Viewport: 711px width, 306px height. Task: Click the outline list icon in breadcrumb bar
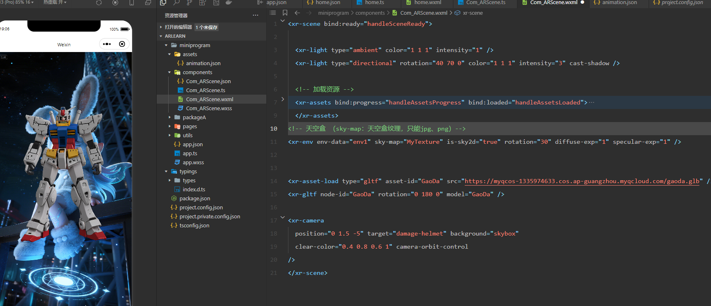pos(273,13)
